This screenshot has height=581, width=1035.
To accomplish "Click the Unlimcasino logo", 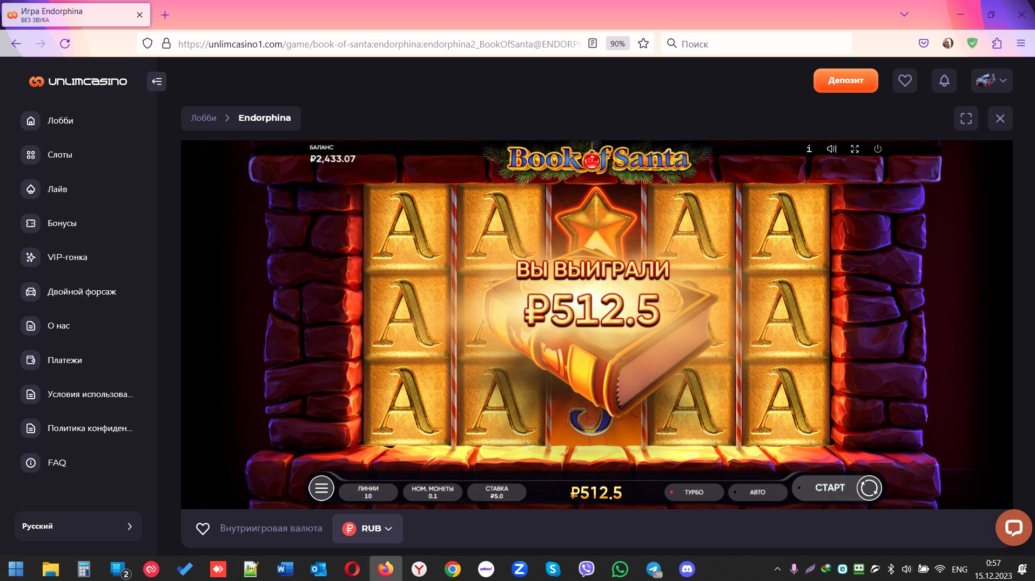I will [78, 81].
